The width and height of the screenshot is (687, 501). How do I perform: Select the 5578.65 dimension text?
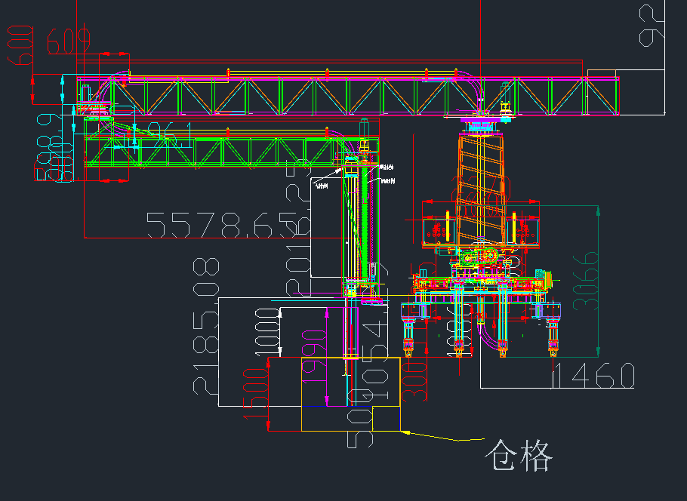click(x=221, y=225)
